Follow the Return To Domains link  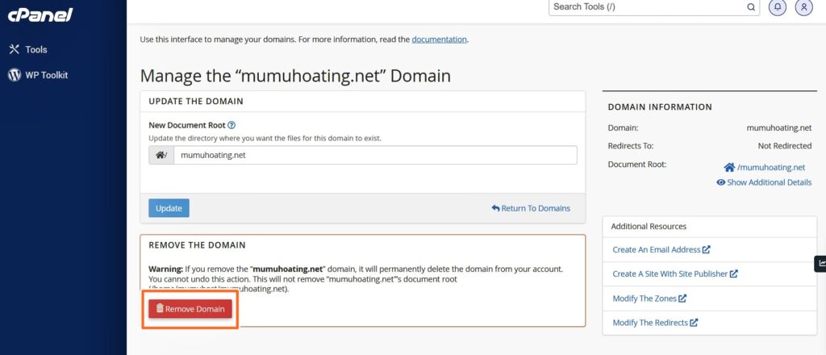531,208
